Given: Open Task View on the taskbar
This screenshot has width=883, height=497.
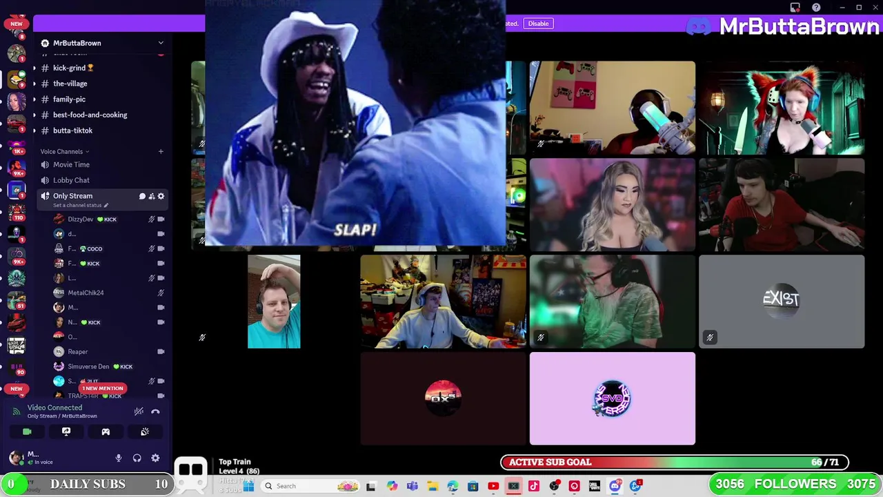Looking at the screenshot, I should coord(371,486).
